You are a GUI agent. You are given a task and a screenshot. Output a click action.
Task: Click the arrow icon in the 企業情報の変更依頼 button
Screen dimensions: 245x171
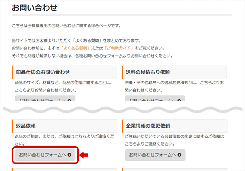179,155
